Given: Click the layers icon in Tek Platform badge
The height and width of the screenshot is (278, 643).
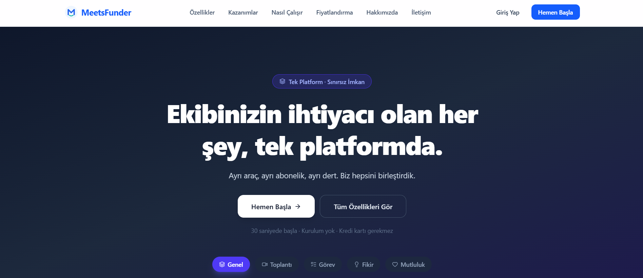Looking at the screenshot, I should click(x=282, y=82).
